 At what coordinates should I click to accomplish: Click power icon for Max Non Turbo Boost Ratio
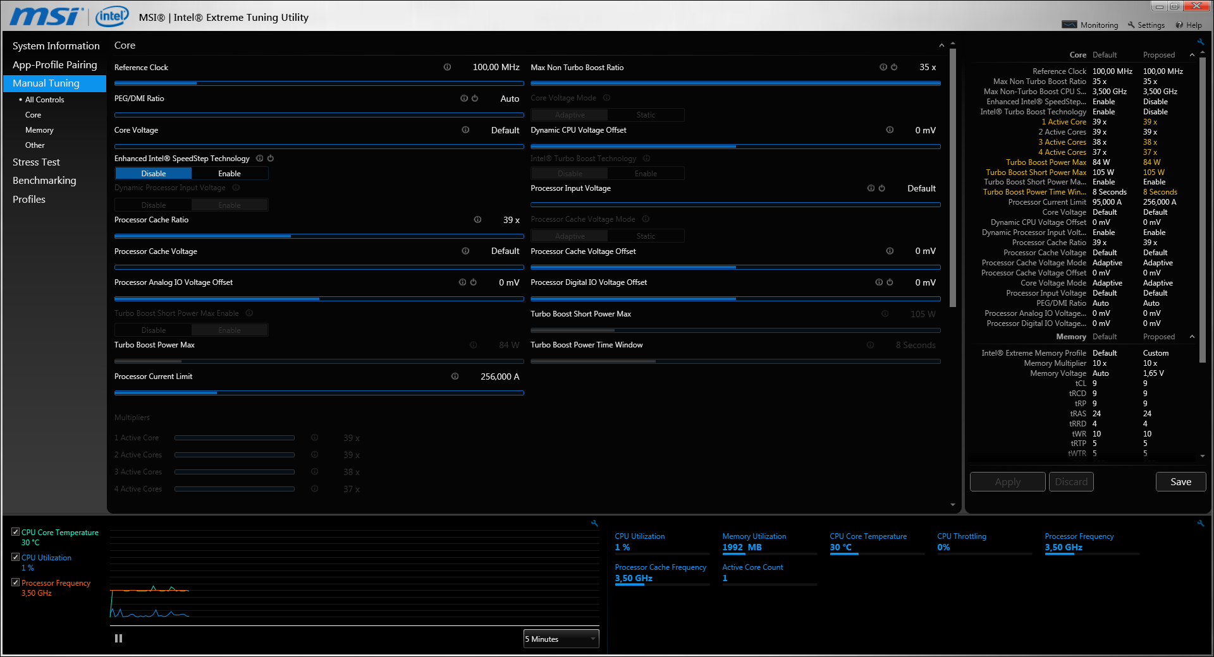894,67
